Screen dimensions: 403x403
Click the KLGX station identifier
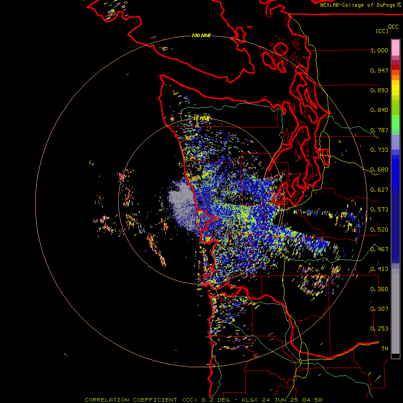pyautogui.click(x=250, y=400)
